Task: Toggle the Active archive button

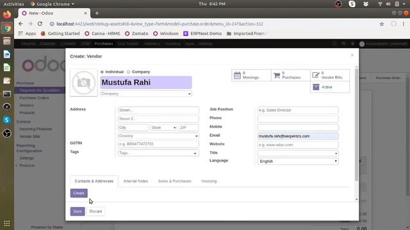Action: click(x=330, y=87)
